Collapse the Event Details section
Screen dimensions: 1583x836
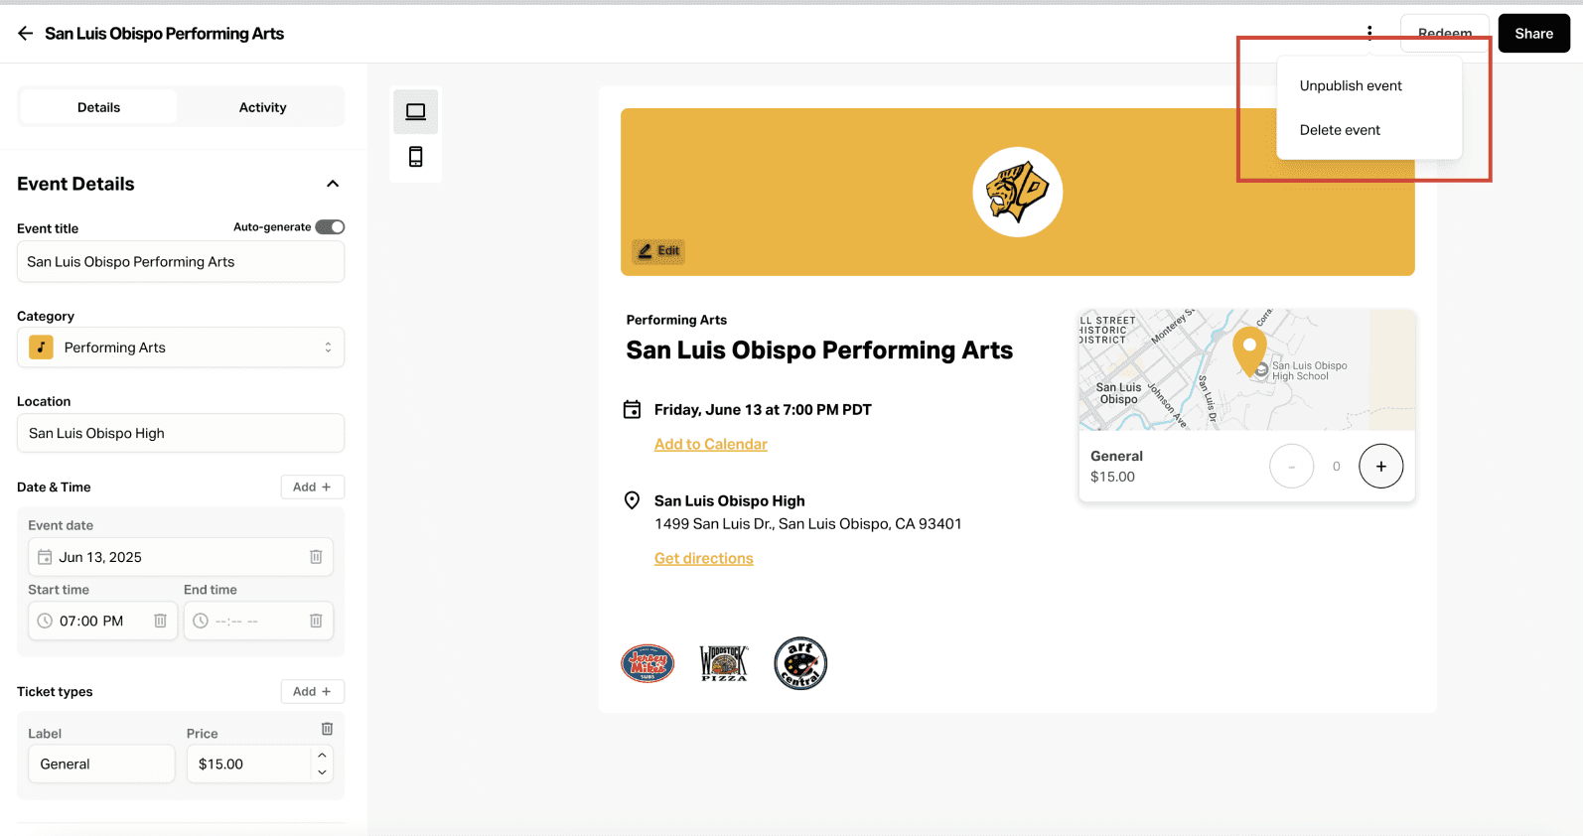click(x=333, y=184)
